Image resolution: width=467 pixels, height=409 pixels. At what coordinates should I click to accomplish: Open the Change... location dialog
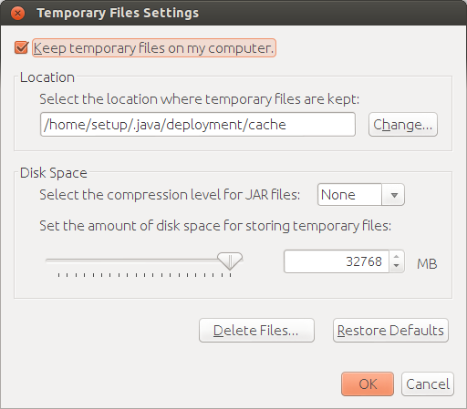(x=403, y=125)
